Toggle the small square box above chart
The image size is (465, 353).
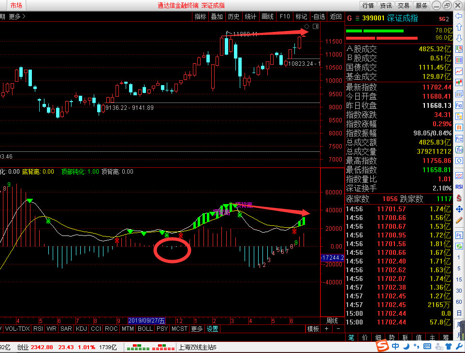316,26
